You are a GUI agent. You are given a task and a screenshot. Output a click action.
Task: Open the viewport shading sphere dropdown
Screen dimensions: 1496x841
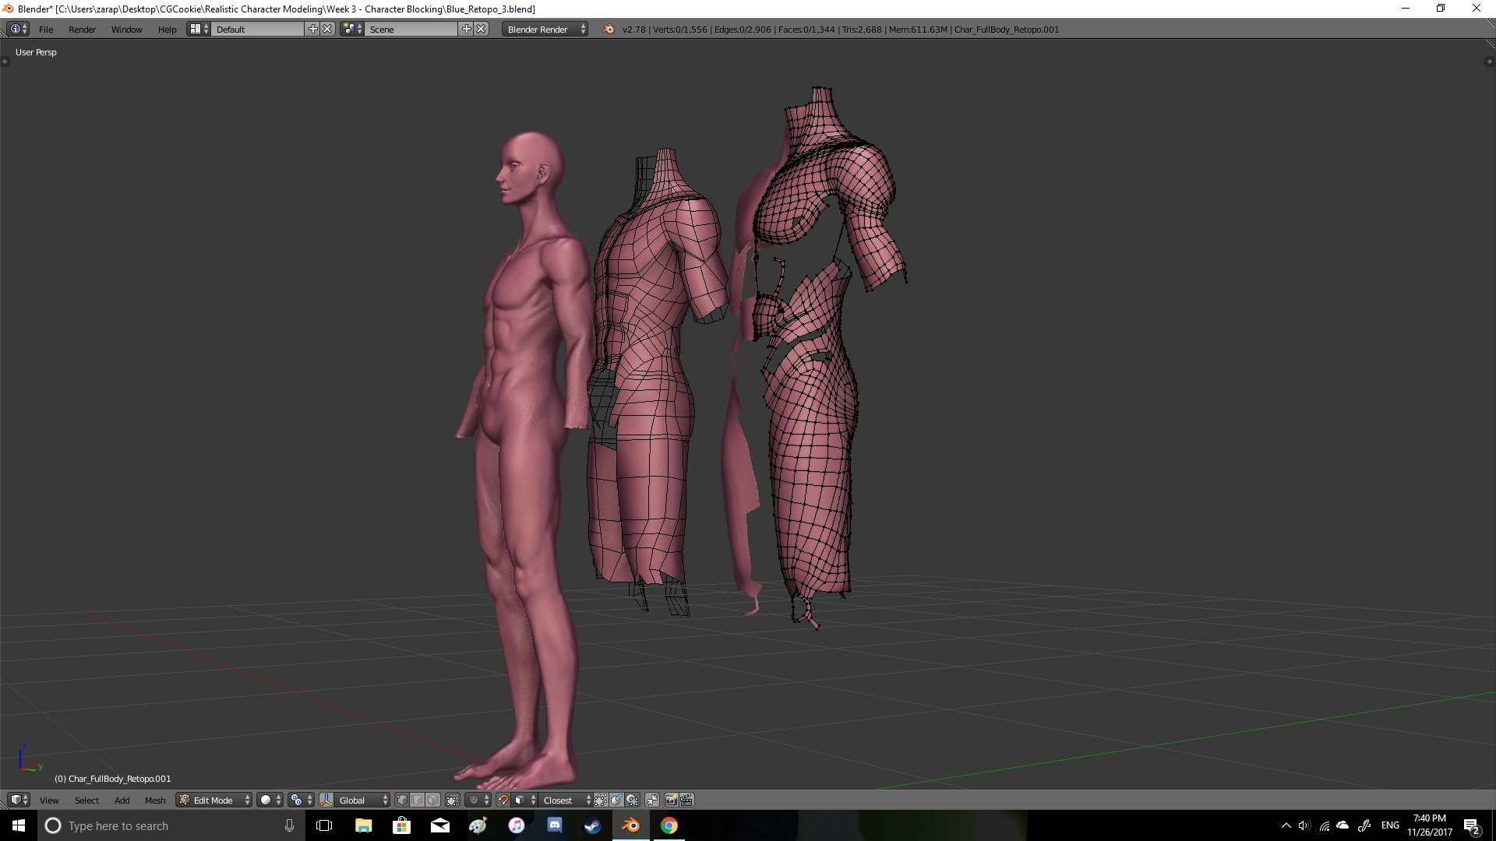pyautogui.click(x=270, y=800)
